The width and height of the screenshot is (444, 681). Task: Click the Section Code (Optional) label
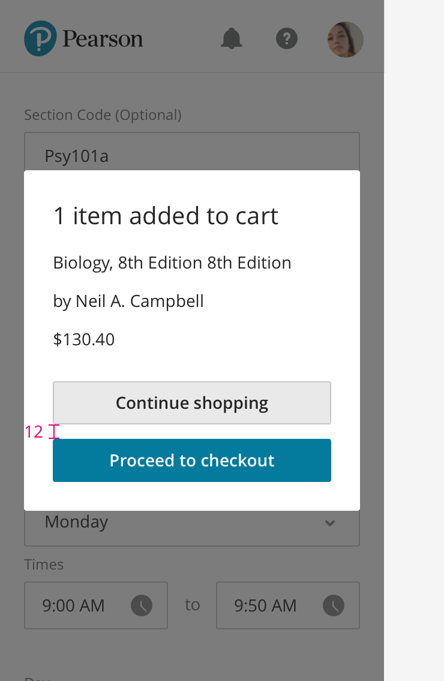pos(103,114)
